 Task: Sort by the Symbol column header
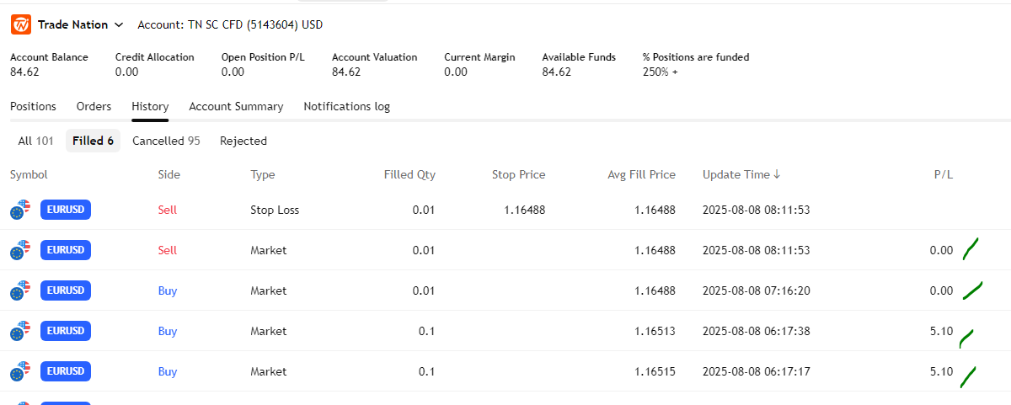29,174
